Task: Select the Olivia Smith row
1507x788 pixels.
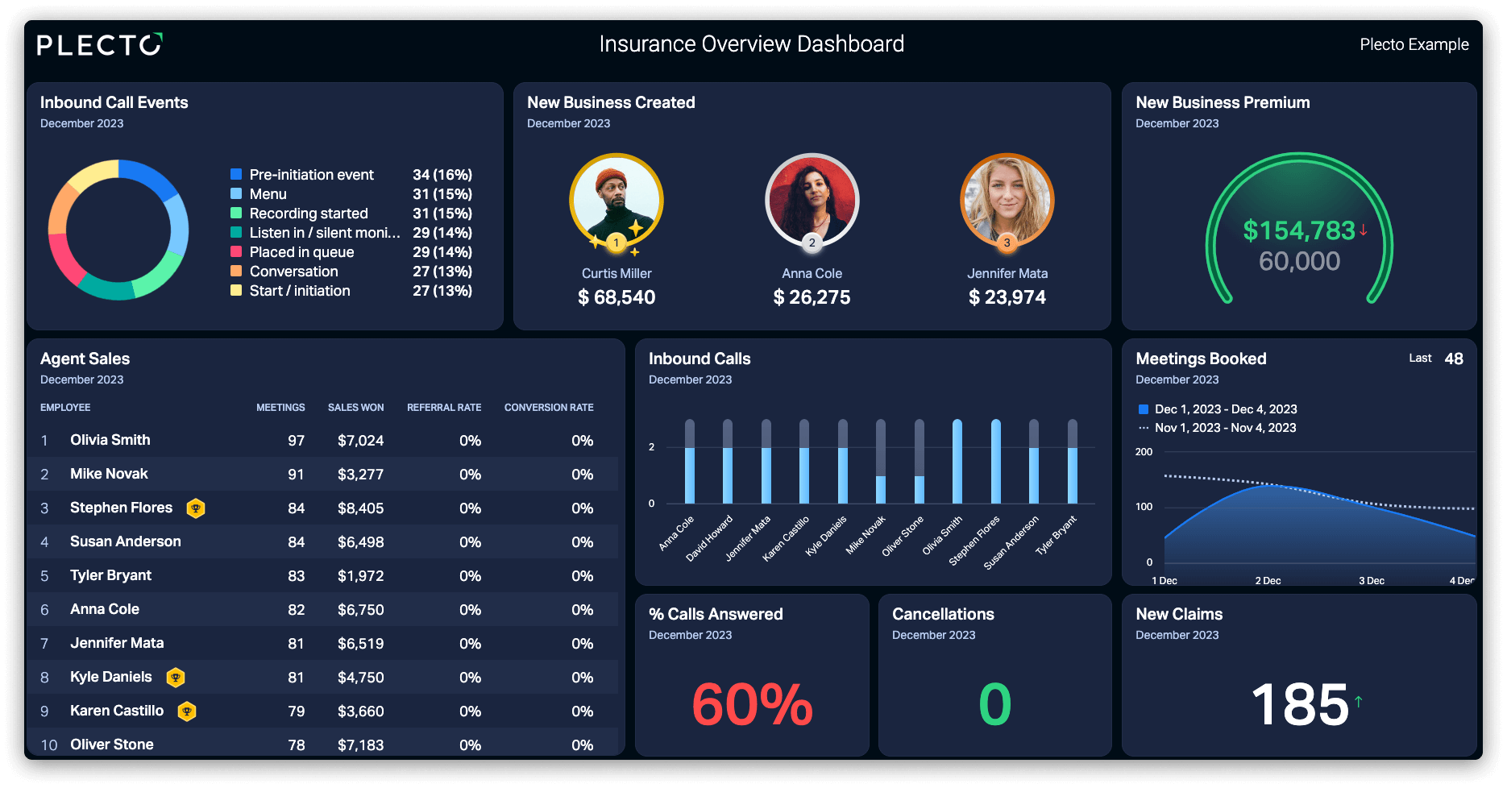Action: [322, 440]
